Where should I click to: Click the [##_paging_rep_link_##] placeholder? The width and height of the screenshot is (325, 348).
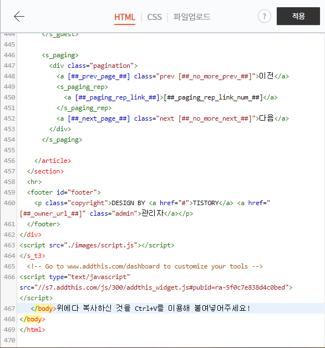coord(117,98)
